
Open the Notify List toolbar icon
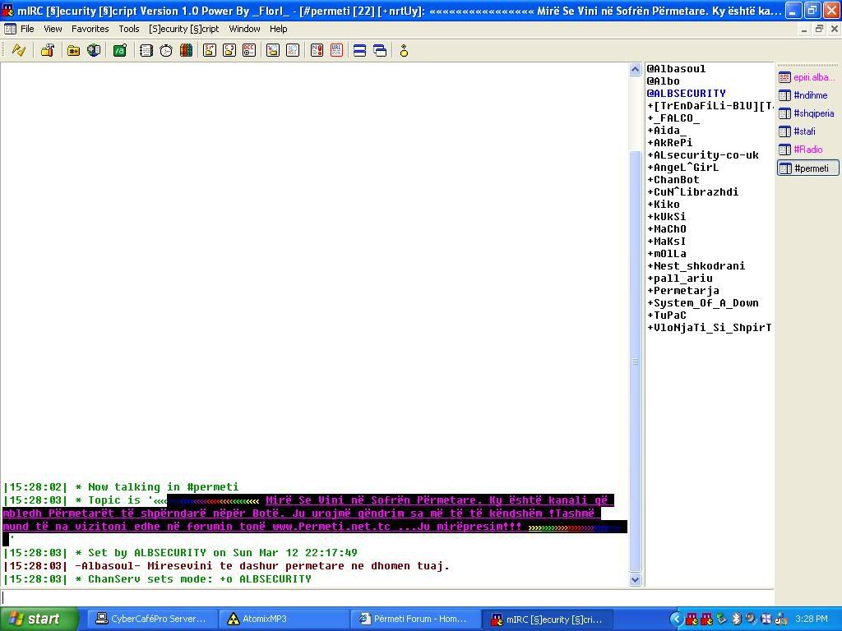point(317,50)
